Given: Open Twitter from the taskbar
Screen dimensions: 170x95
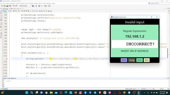Looking at the screenshot, I should coord(95,93).
